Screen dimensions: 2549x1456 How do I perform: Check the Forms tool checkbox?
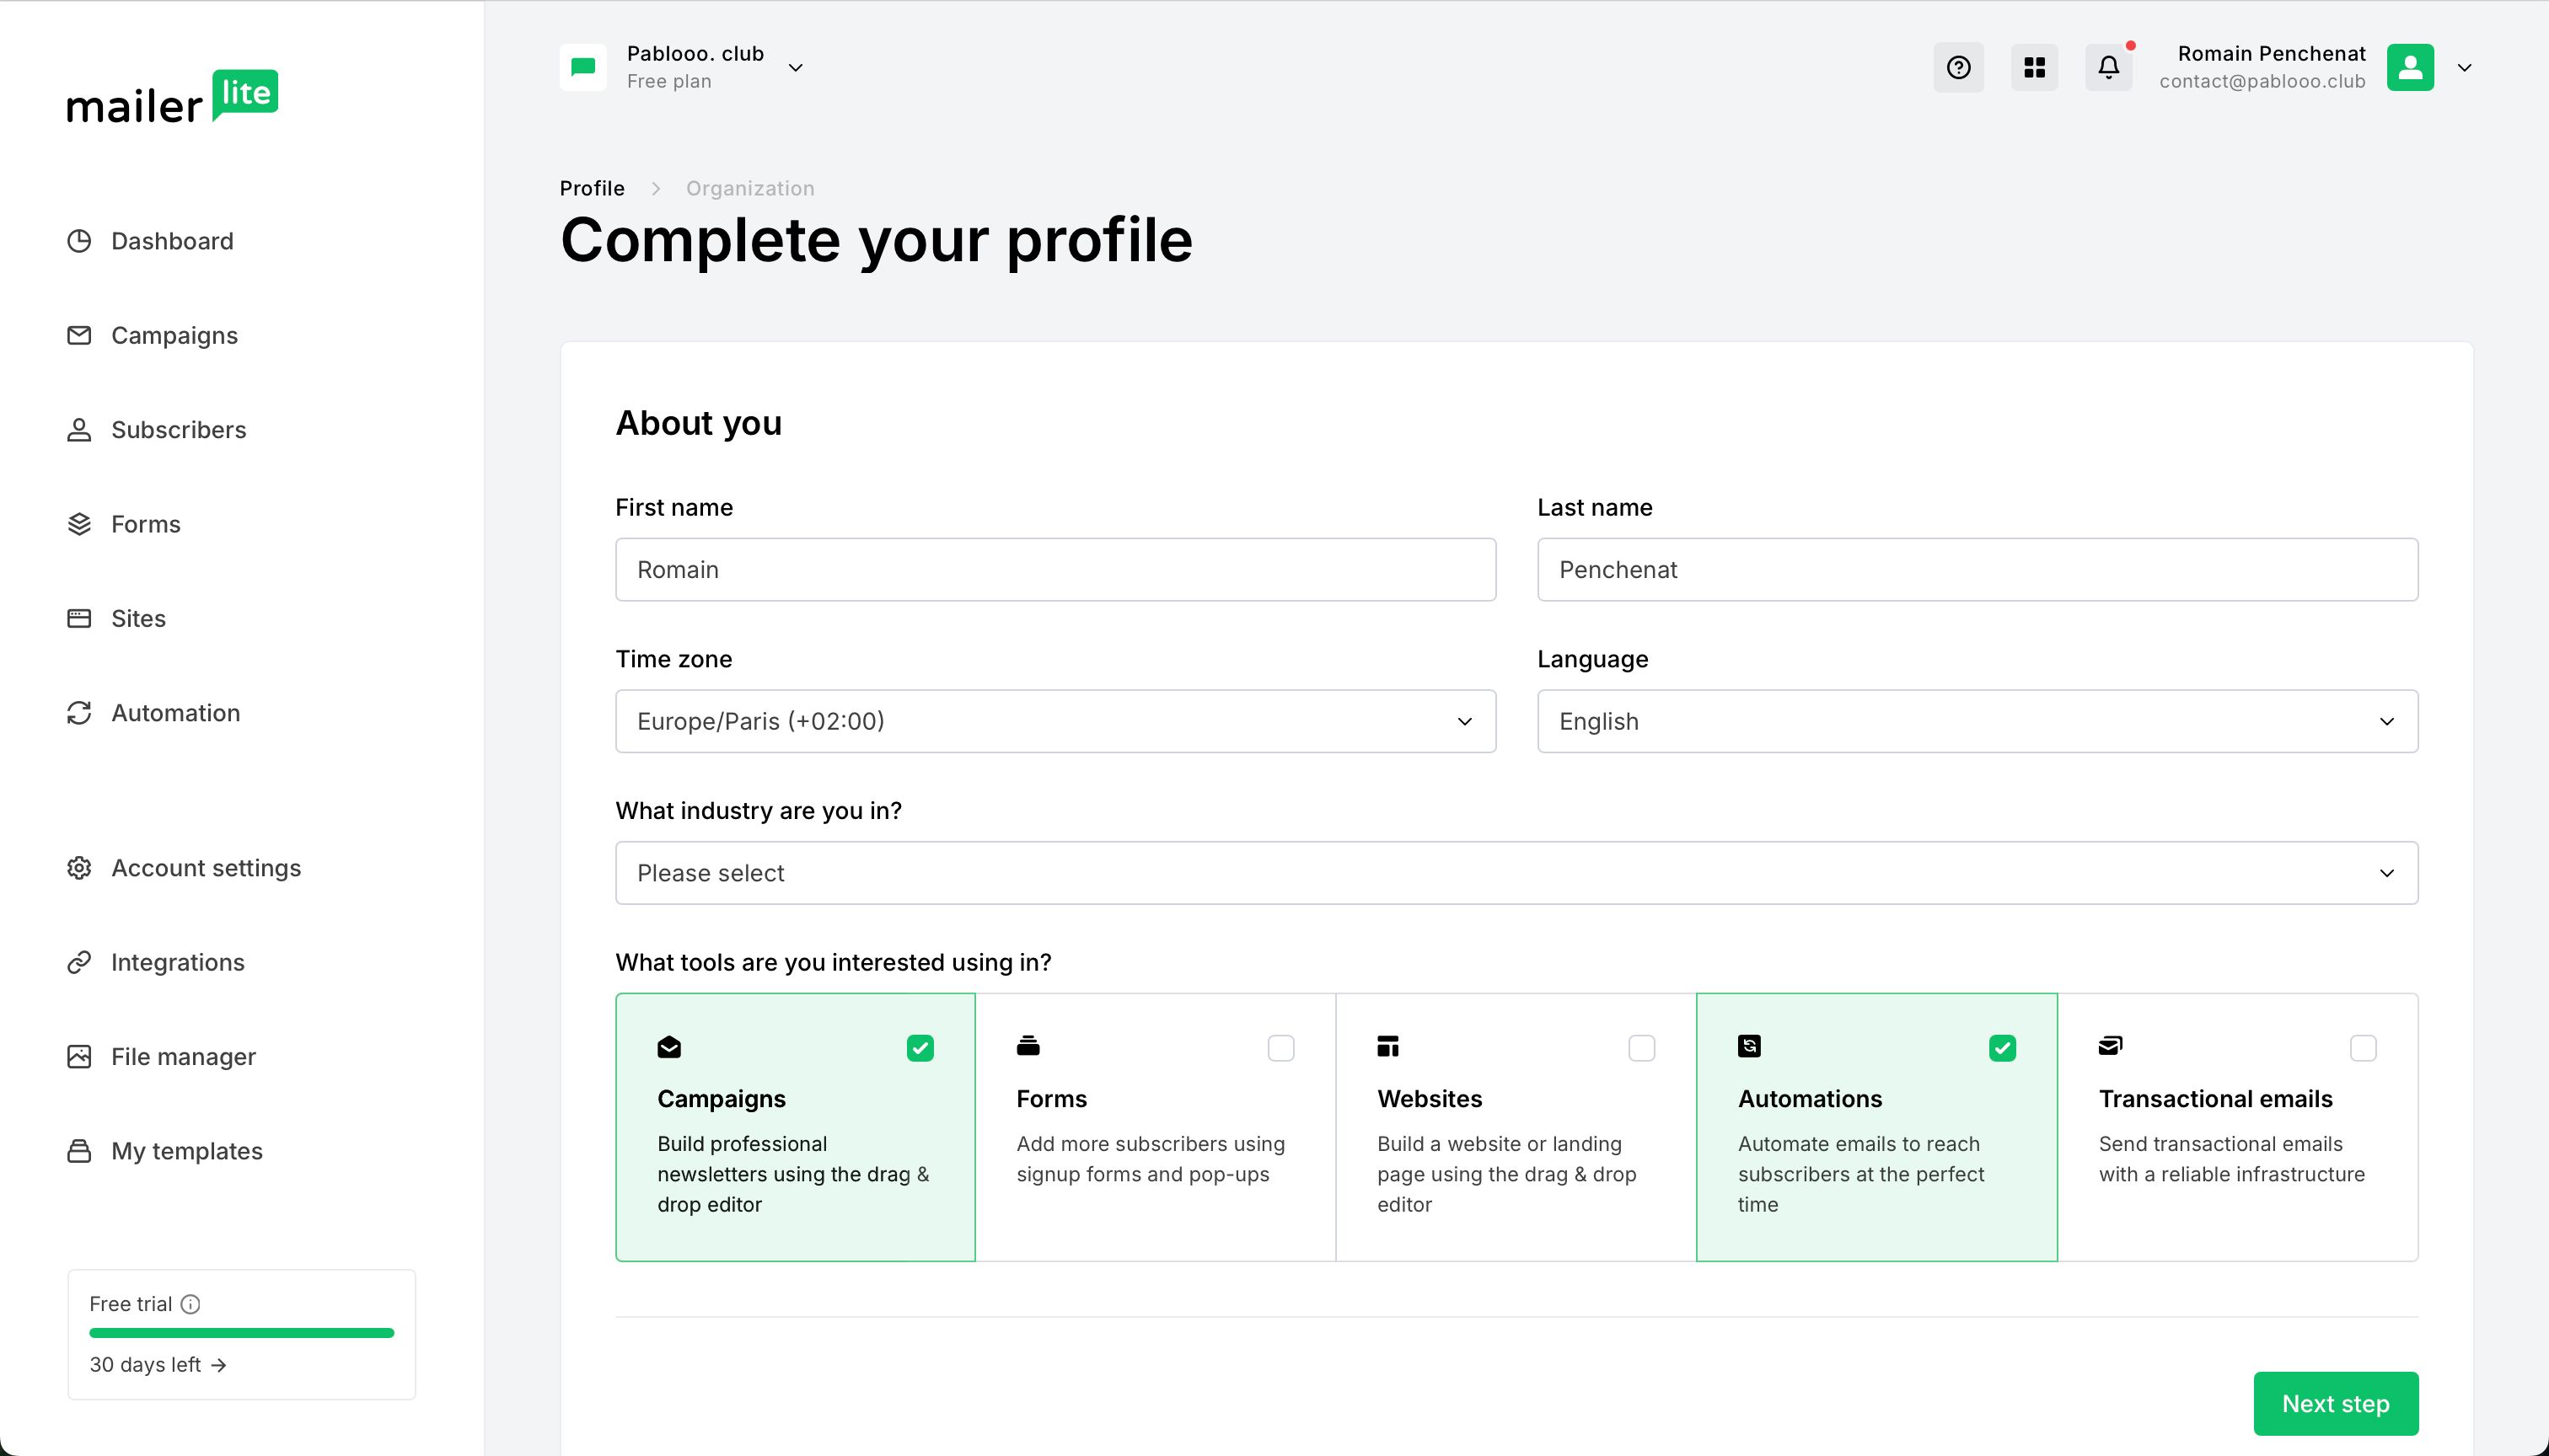tap(1280, 1048)
